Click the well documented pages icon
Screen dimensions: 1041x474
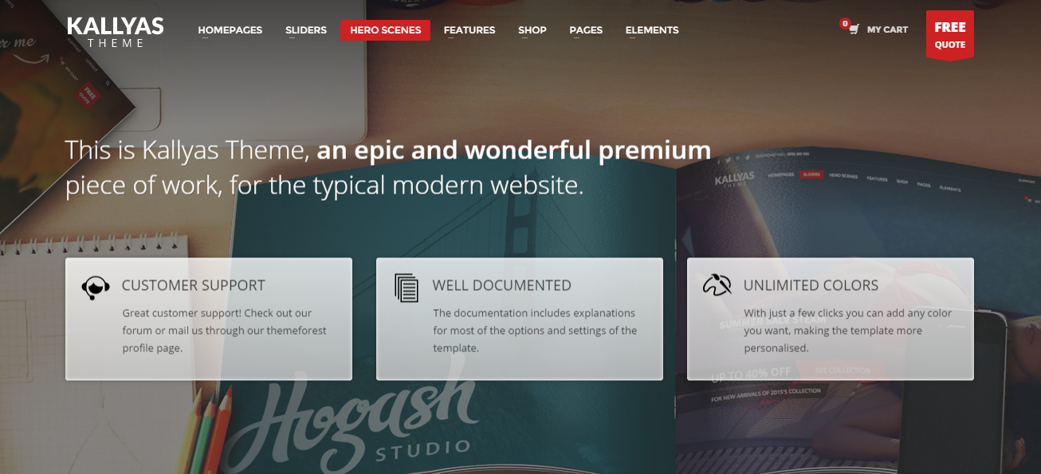(407, 288)
